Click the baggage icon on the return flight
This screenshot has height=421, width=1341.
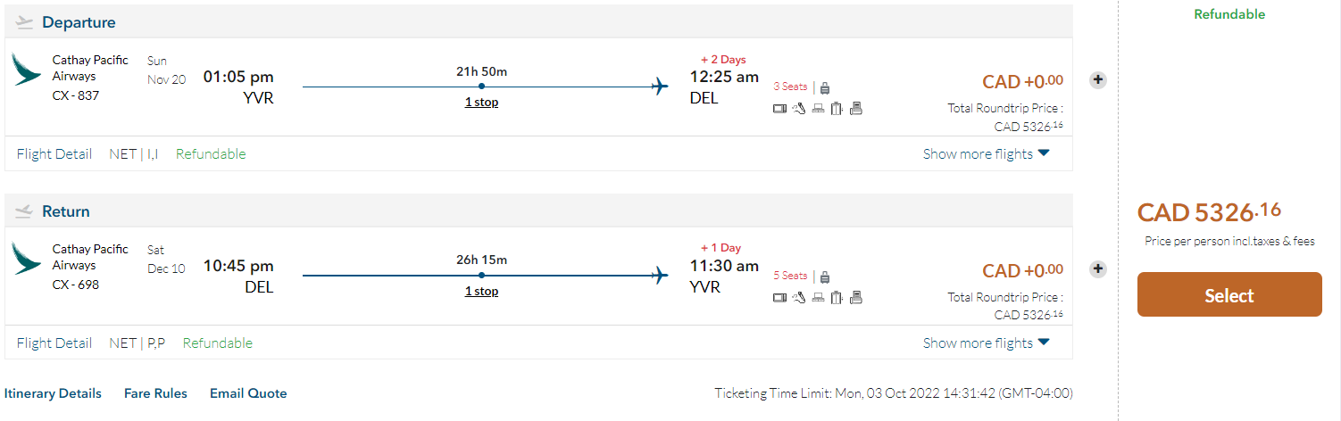824,277
